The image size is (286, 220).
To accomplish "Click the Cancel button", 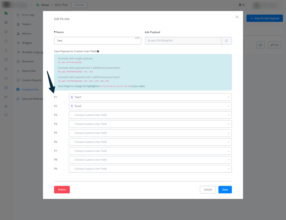I will (208, 190).
